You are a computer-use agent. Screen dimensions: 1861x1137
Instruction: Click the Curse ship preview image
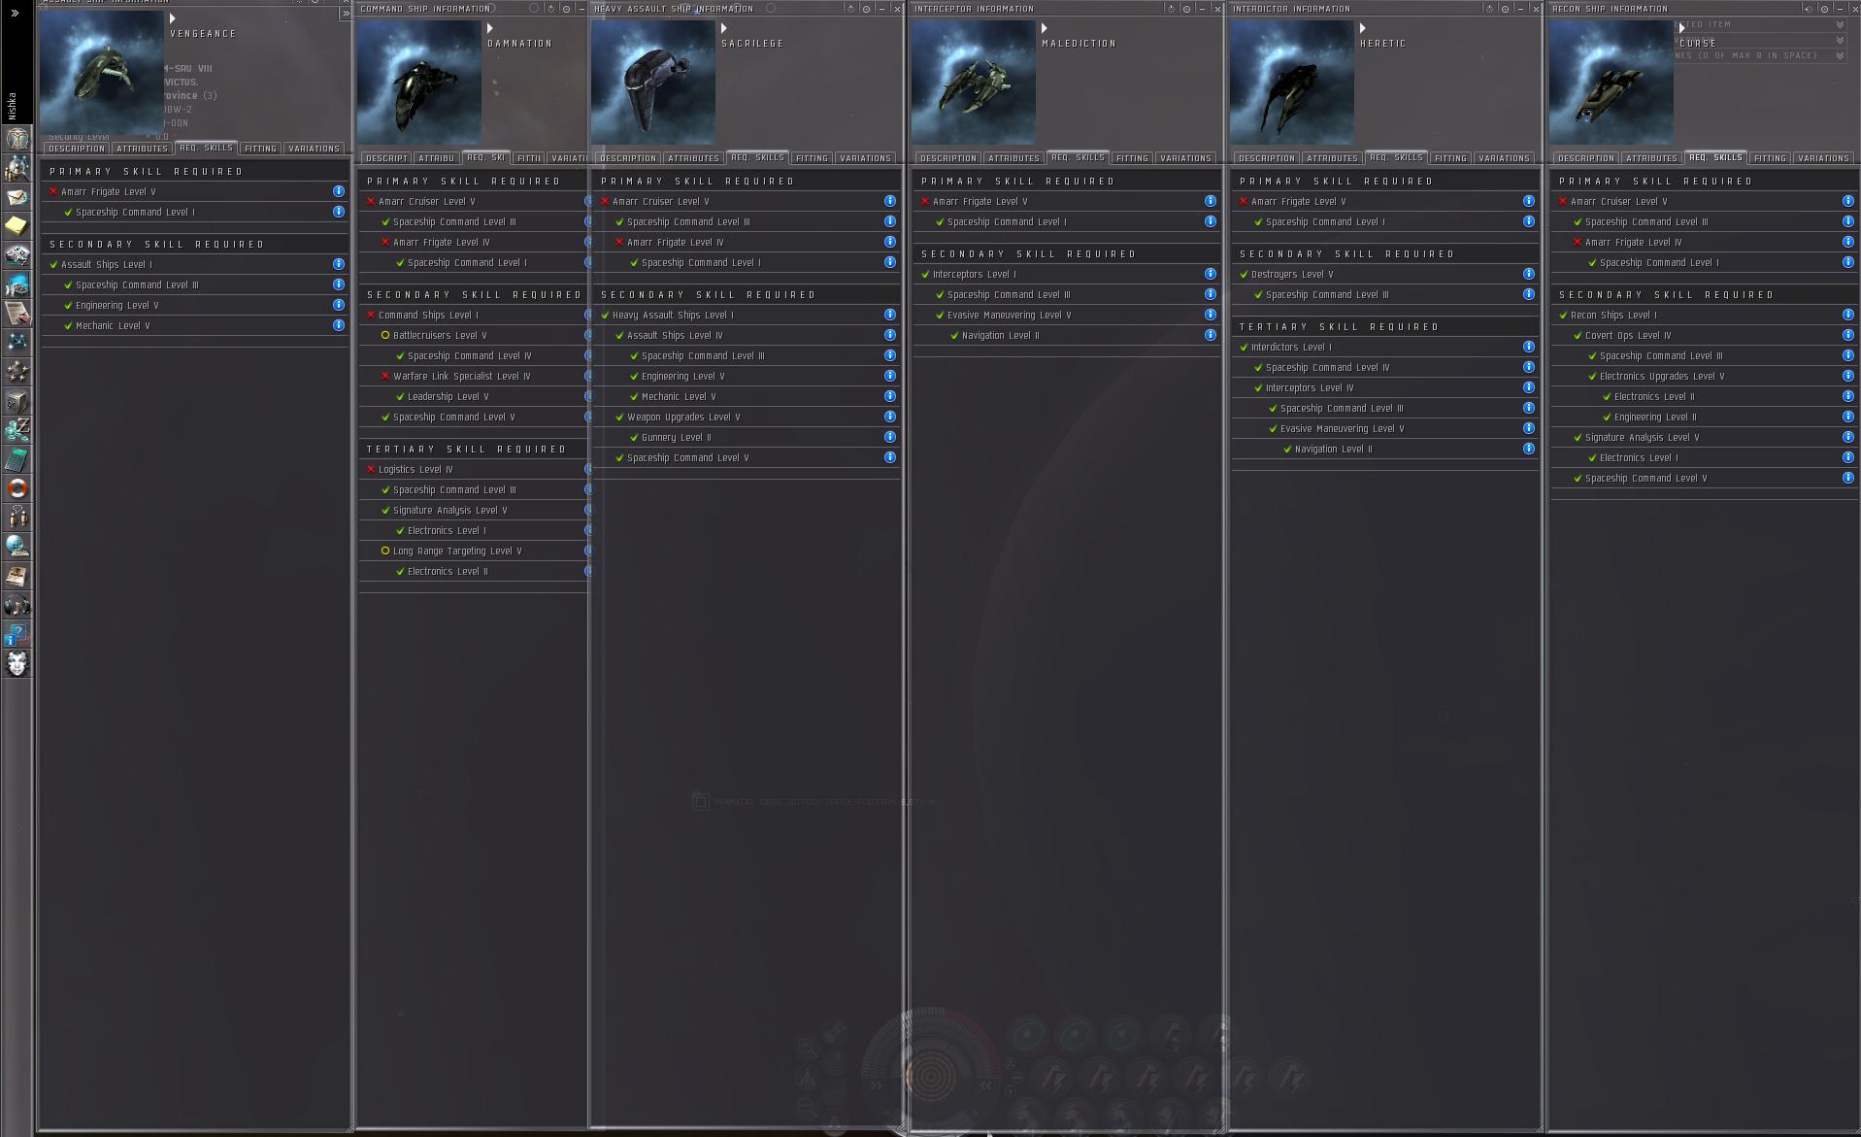tap(1612, 83)
